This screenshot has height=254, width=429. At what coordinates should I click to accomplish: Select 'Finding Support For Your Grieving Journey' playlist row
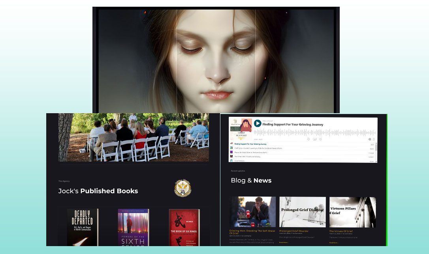[x=302, y=144]
